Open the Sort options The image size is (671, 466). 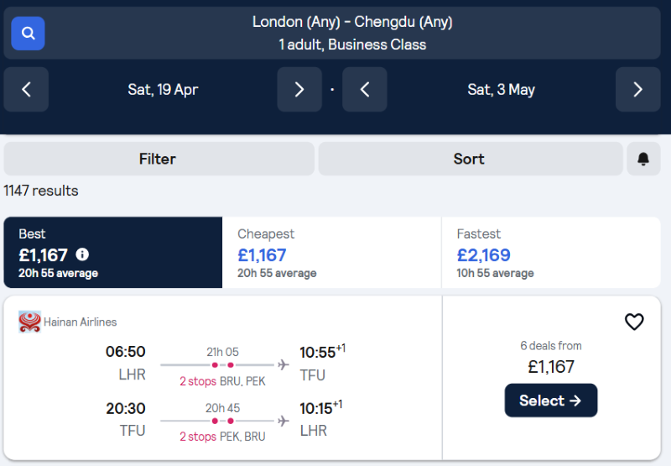(471, 159)
